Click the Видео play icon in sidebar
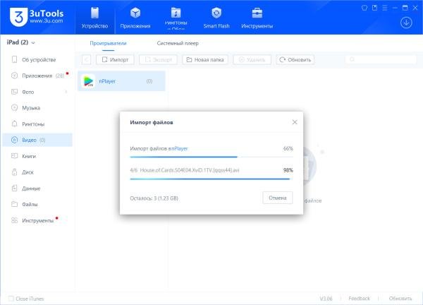The image size is (423, 305). click(14, 140)
